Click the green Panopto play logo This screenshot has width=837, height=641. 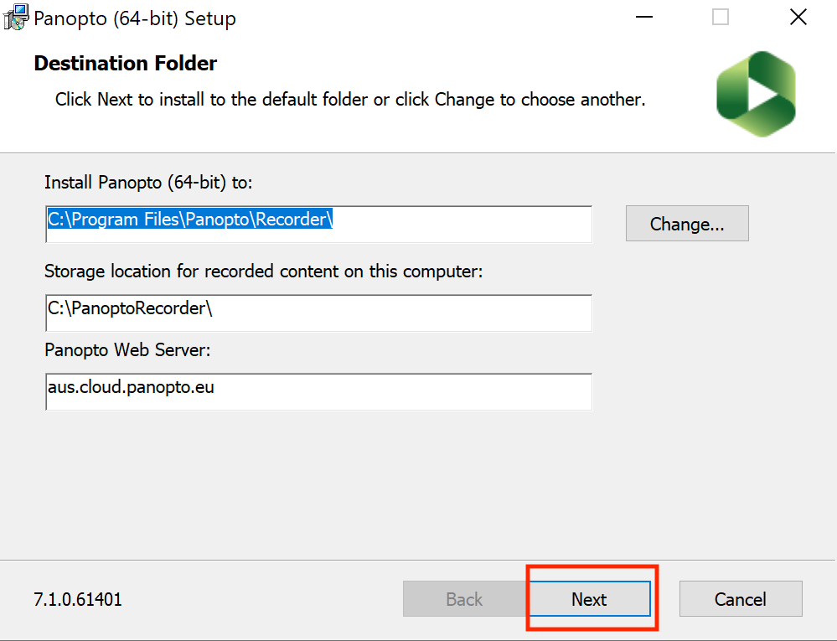coord(756,94)
